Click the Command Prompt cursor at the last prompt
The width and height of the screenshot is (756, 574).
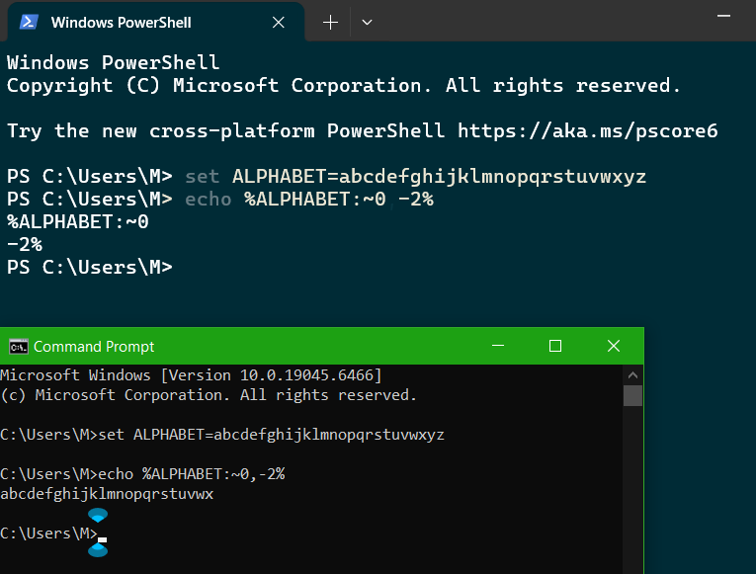coord(102,539)
